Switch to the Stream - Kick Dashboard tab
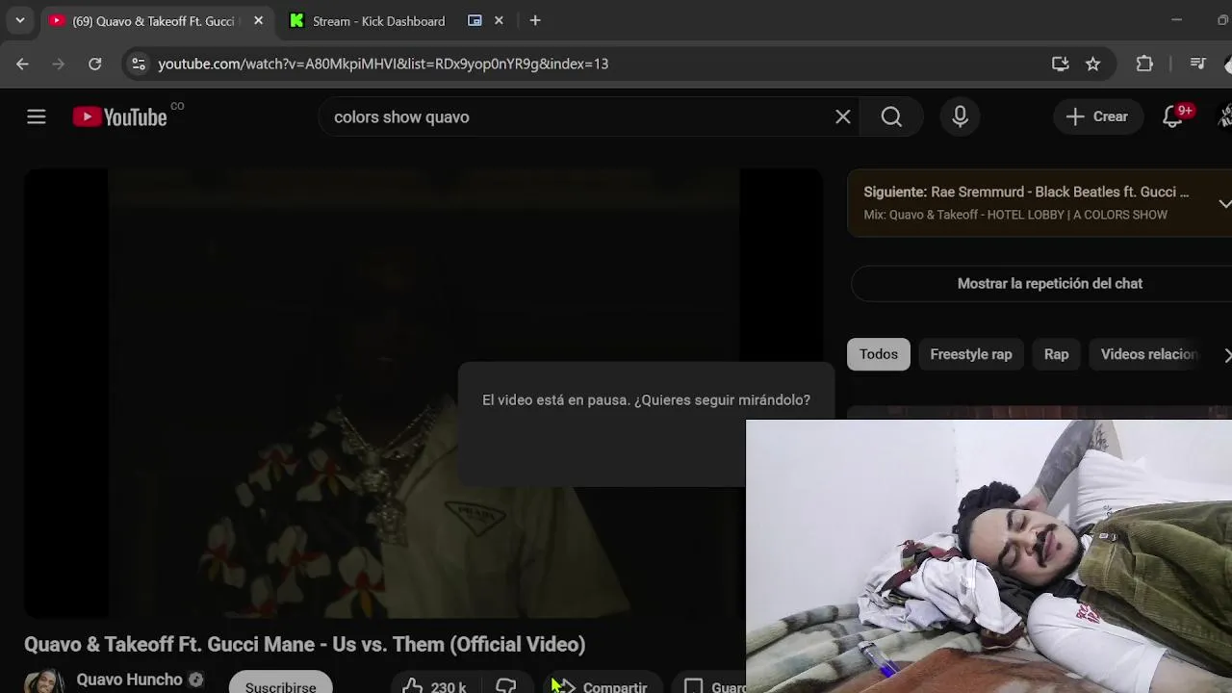 pos(378,21)
